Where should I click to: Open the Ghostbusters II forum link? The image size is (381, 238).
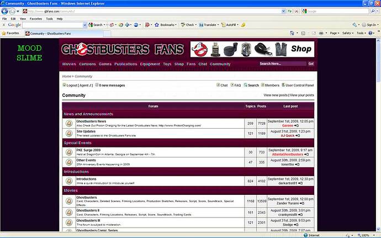point(88,210)
